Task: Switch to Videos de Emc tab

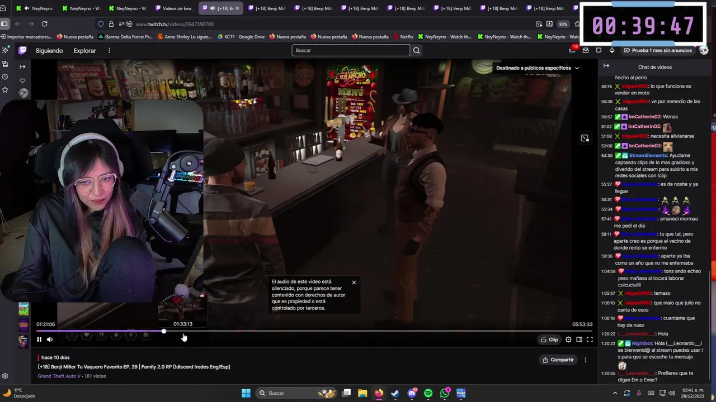Action: click(174, 8)
